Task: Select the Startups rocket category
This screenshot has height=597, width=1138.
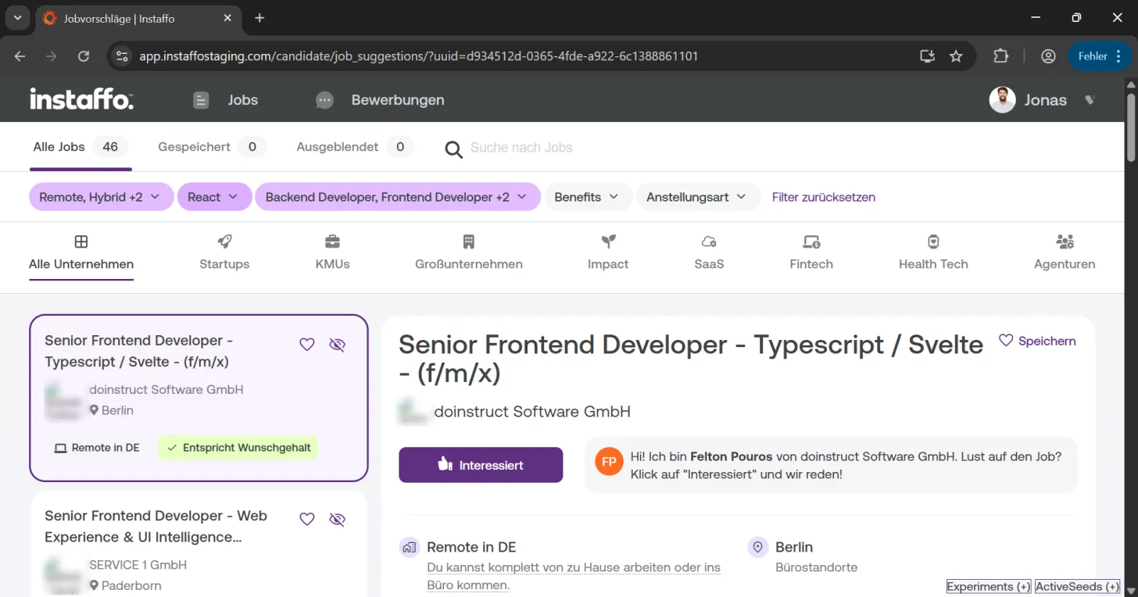Action: (x=224, y=252)
